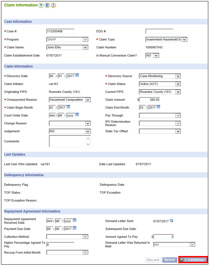Expand State Tax Offset dropdown
The image size is (210, 266).
pos(160,131)
